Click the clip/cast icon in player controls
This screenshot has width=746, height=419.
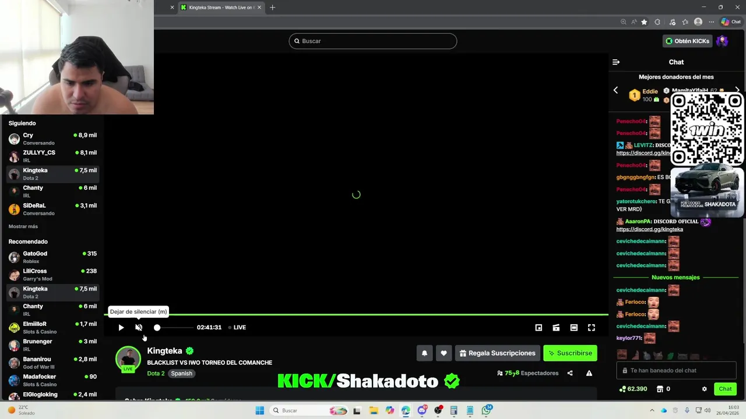(x=556, y=328)
